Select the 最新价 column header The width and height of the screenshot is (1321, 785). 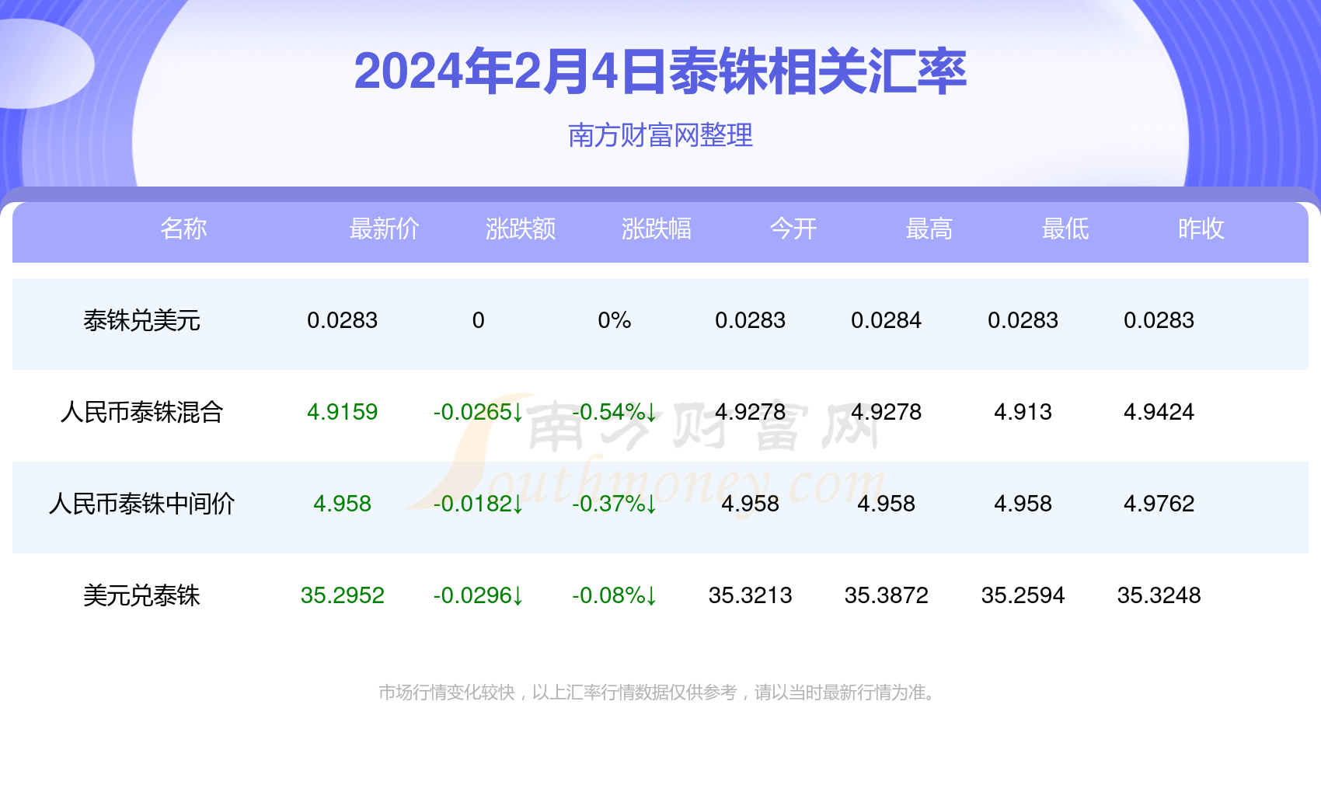tap(385, 229)
